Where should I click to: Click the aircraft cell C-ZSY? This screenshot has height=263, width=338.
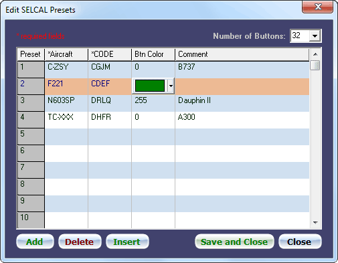(66, 70)
